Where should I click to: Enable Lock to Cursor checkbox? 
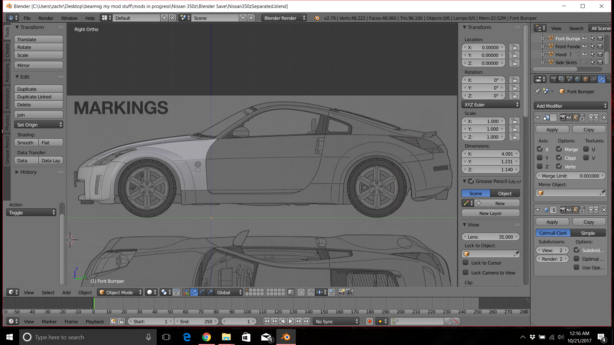tap(466, 263)
